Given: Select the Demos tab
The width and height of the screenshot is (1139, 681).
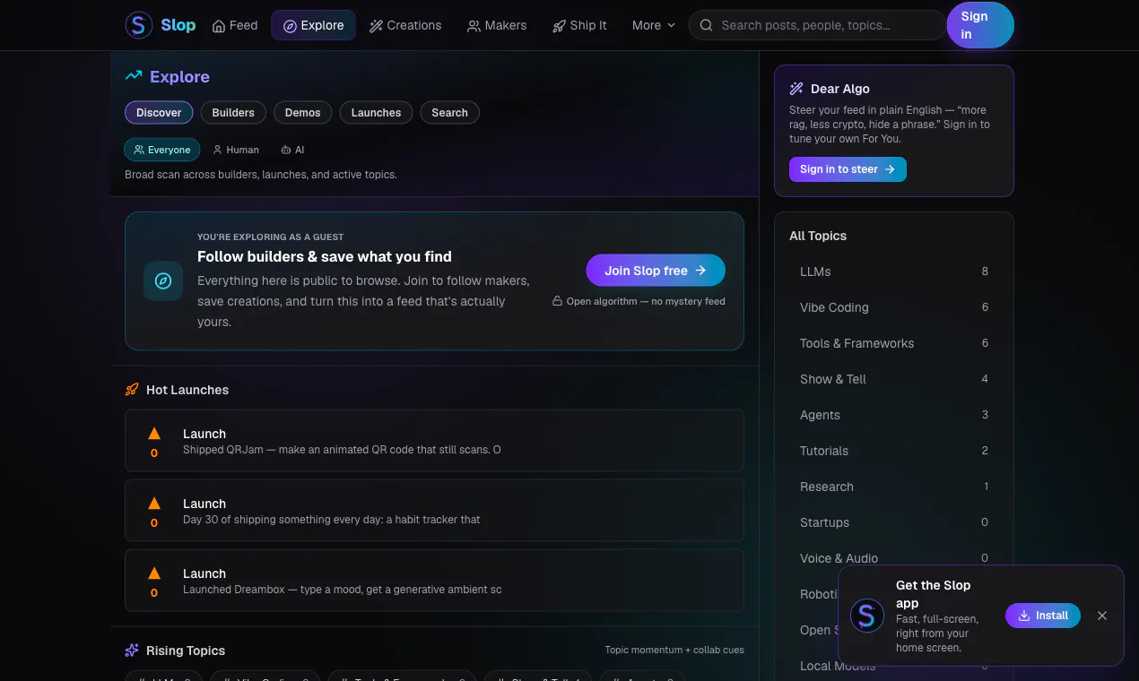Looking at the screenshot, I should tap(303, 112).
